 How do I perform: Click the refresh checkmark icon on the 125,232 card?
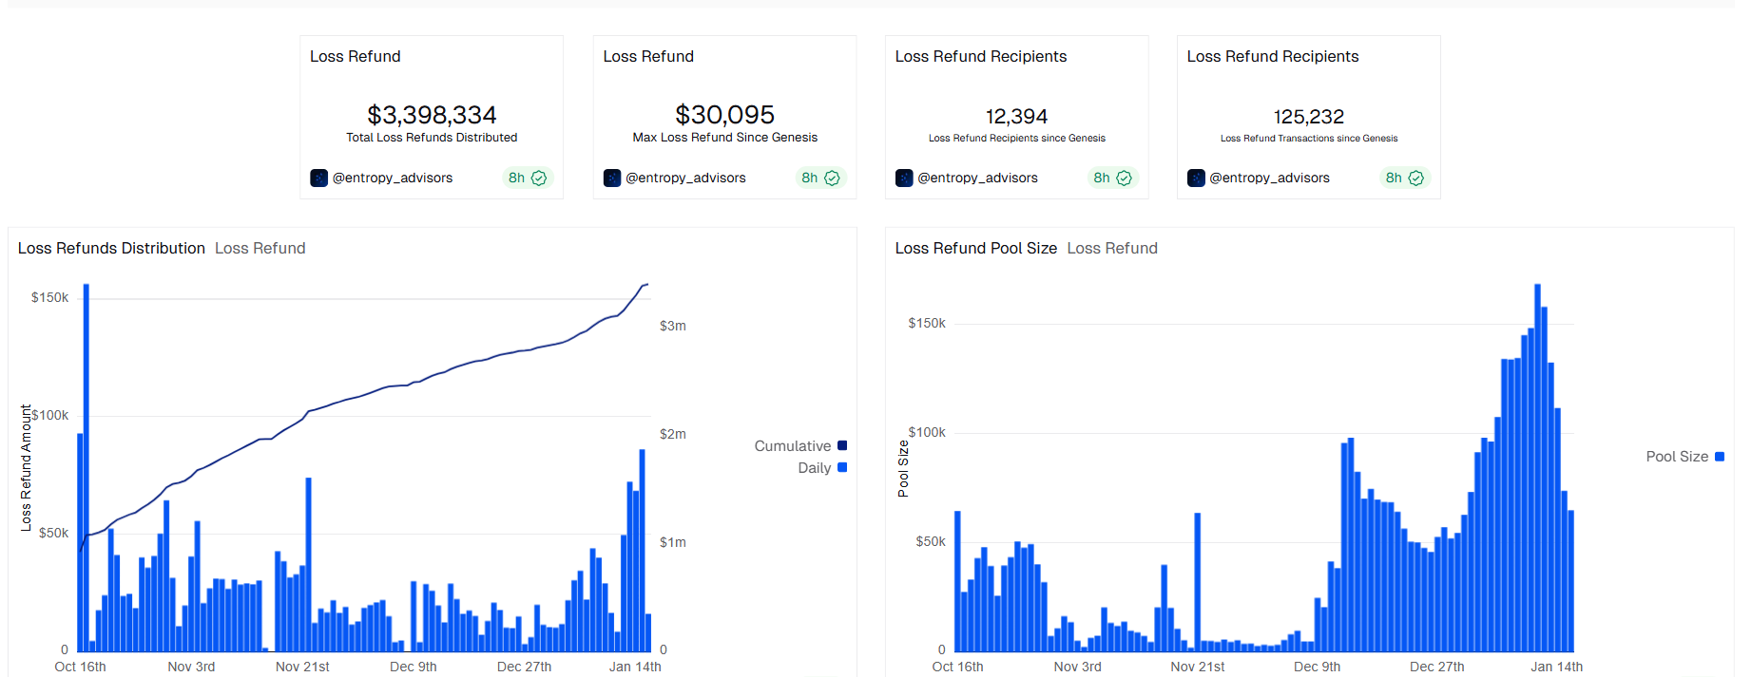[1415, 178]
